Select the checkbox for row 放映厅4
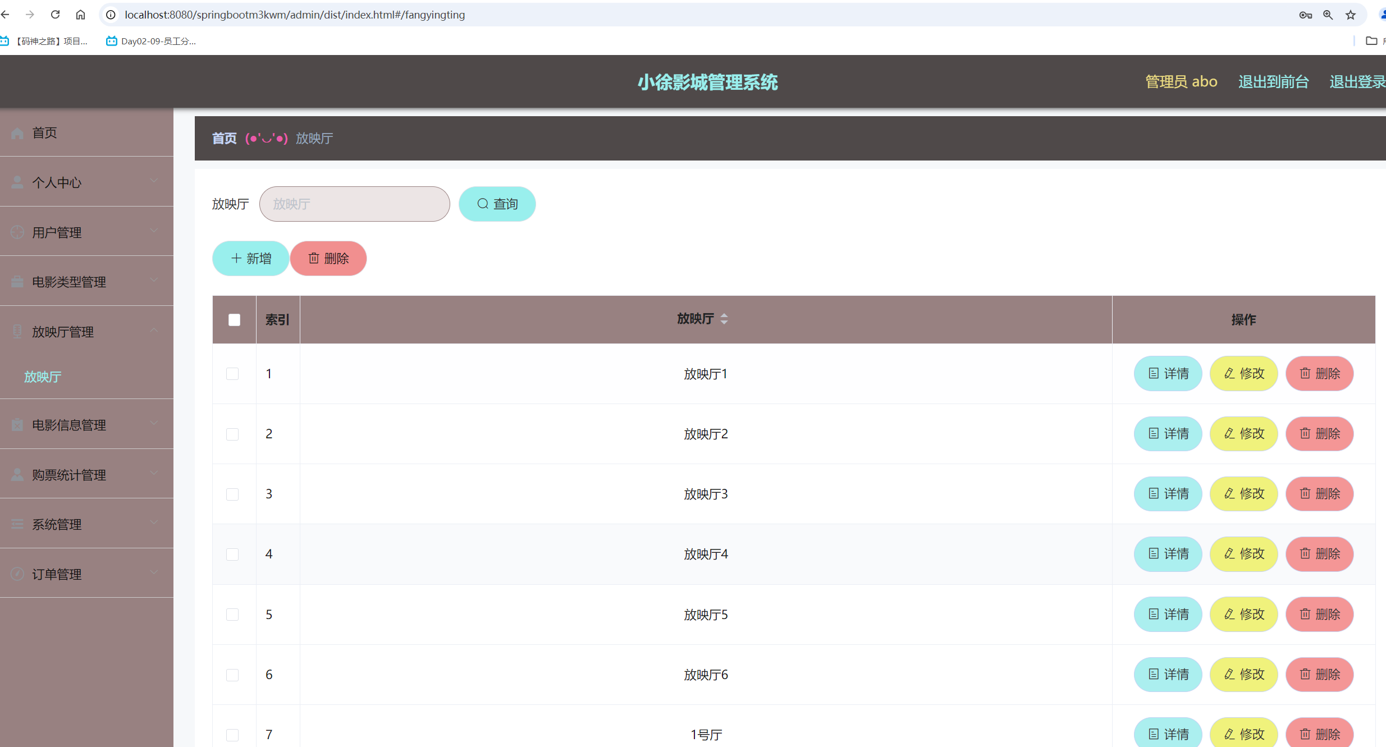The width and height of the screenshot is (1386, 747). [x=232, y=554]
